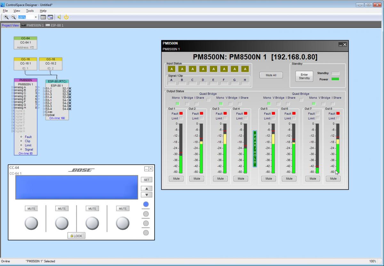This screenshot has width=384, height=266.
Task: Toggle V Bridge for Out 1 and 2
Action: pyautogui.click(x=187, y=104)
